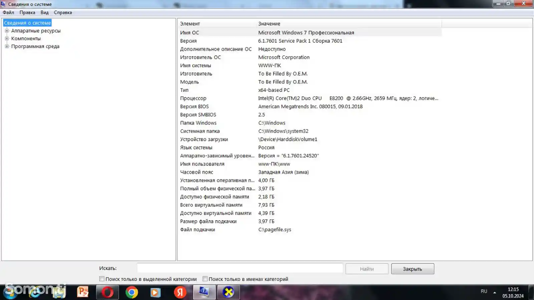Open the Справка menu
534x300 pixels.
[63, 12]
